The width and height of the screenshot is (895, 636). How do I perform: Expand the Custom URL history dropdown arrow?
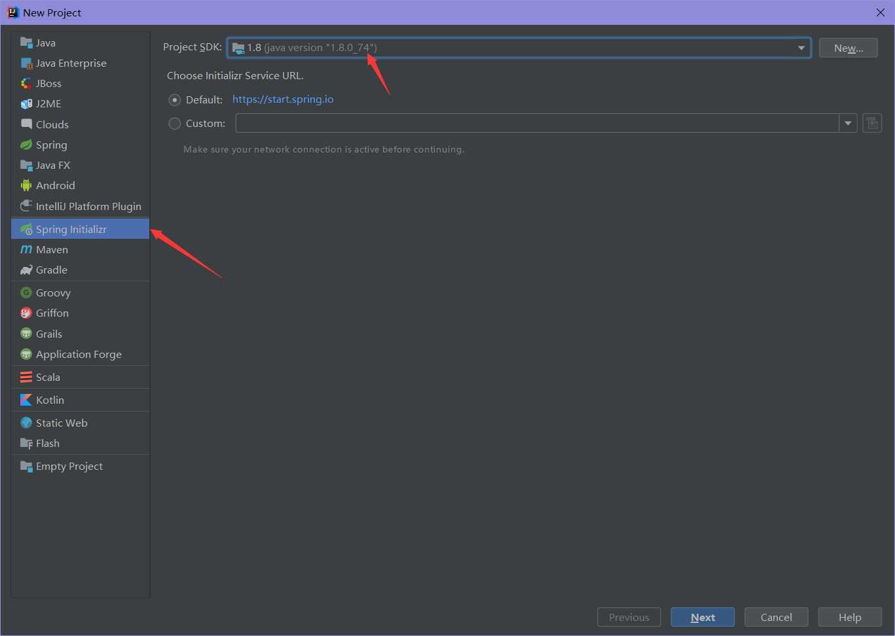pos(848,123)
